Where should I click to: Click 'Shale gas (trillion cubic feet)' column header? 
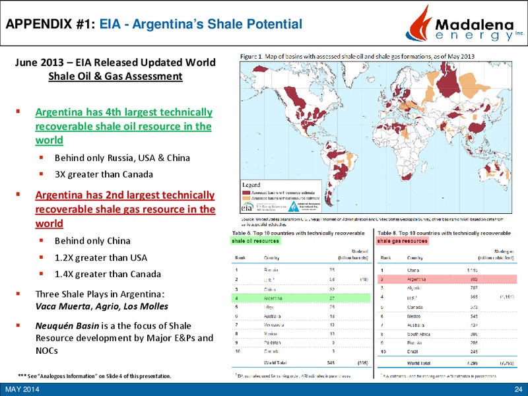(x=496, y=255)
